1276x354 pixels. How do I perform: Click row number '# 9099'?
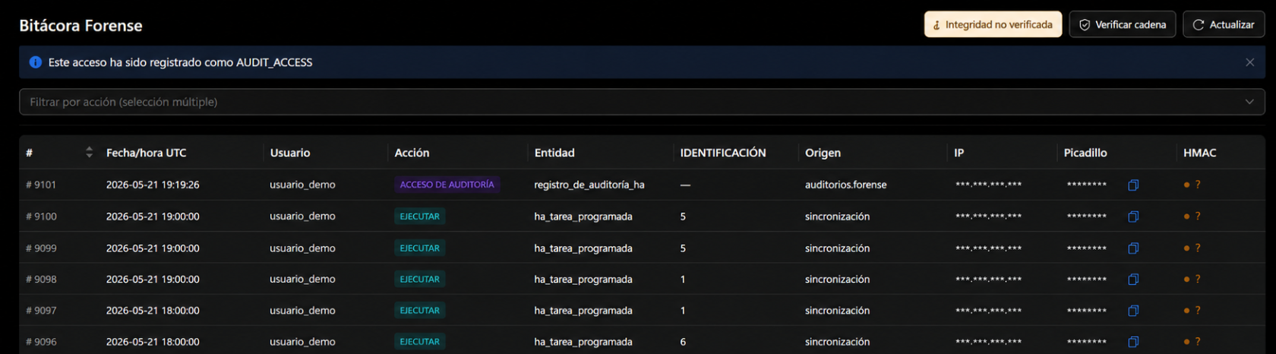click(x=41, y=248)
